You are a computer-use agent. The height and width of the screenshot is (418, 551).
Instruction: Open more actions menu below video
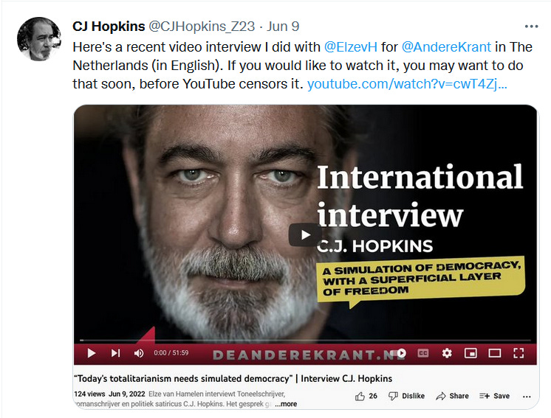coord(527,397)
